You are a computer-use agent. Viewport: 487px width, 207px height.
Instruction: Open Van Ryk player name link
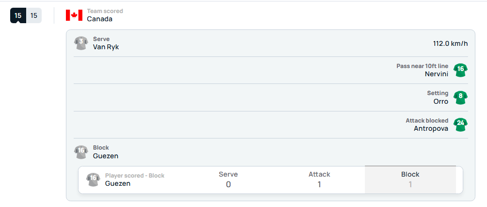pyautogui.click(x=106, y=47)
